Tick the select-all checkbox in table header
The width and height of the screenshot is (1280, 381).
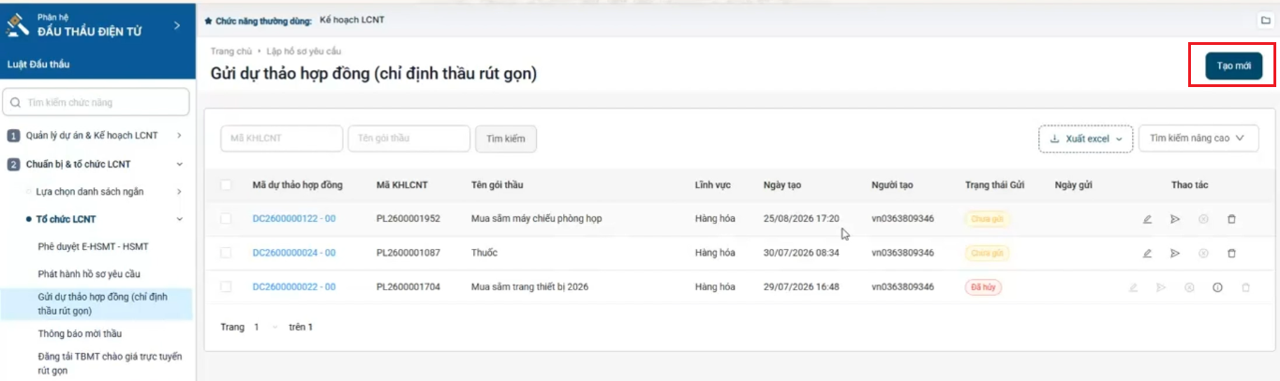click(226, 185)
